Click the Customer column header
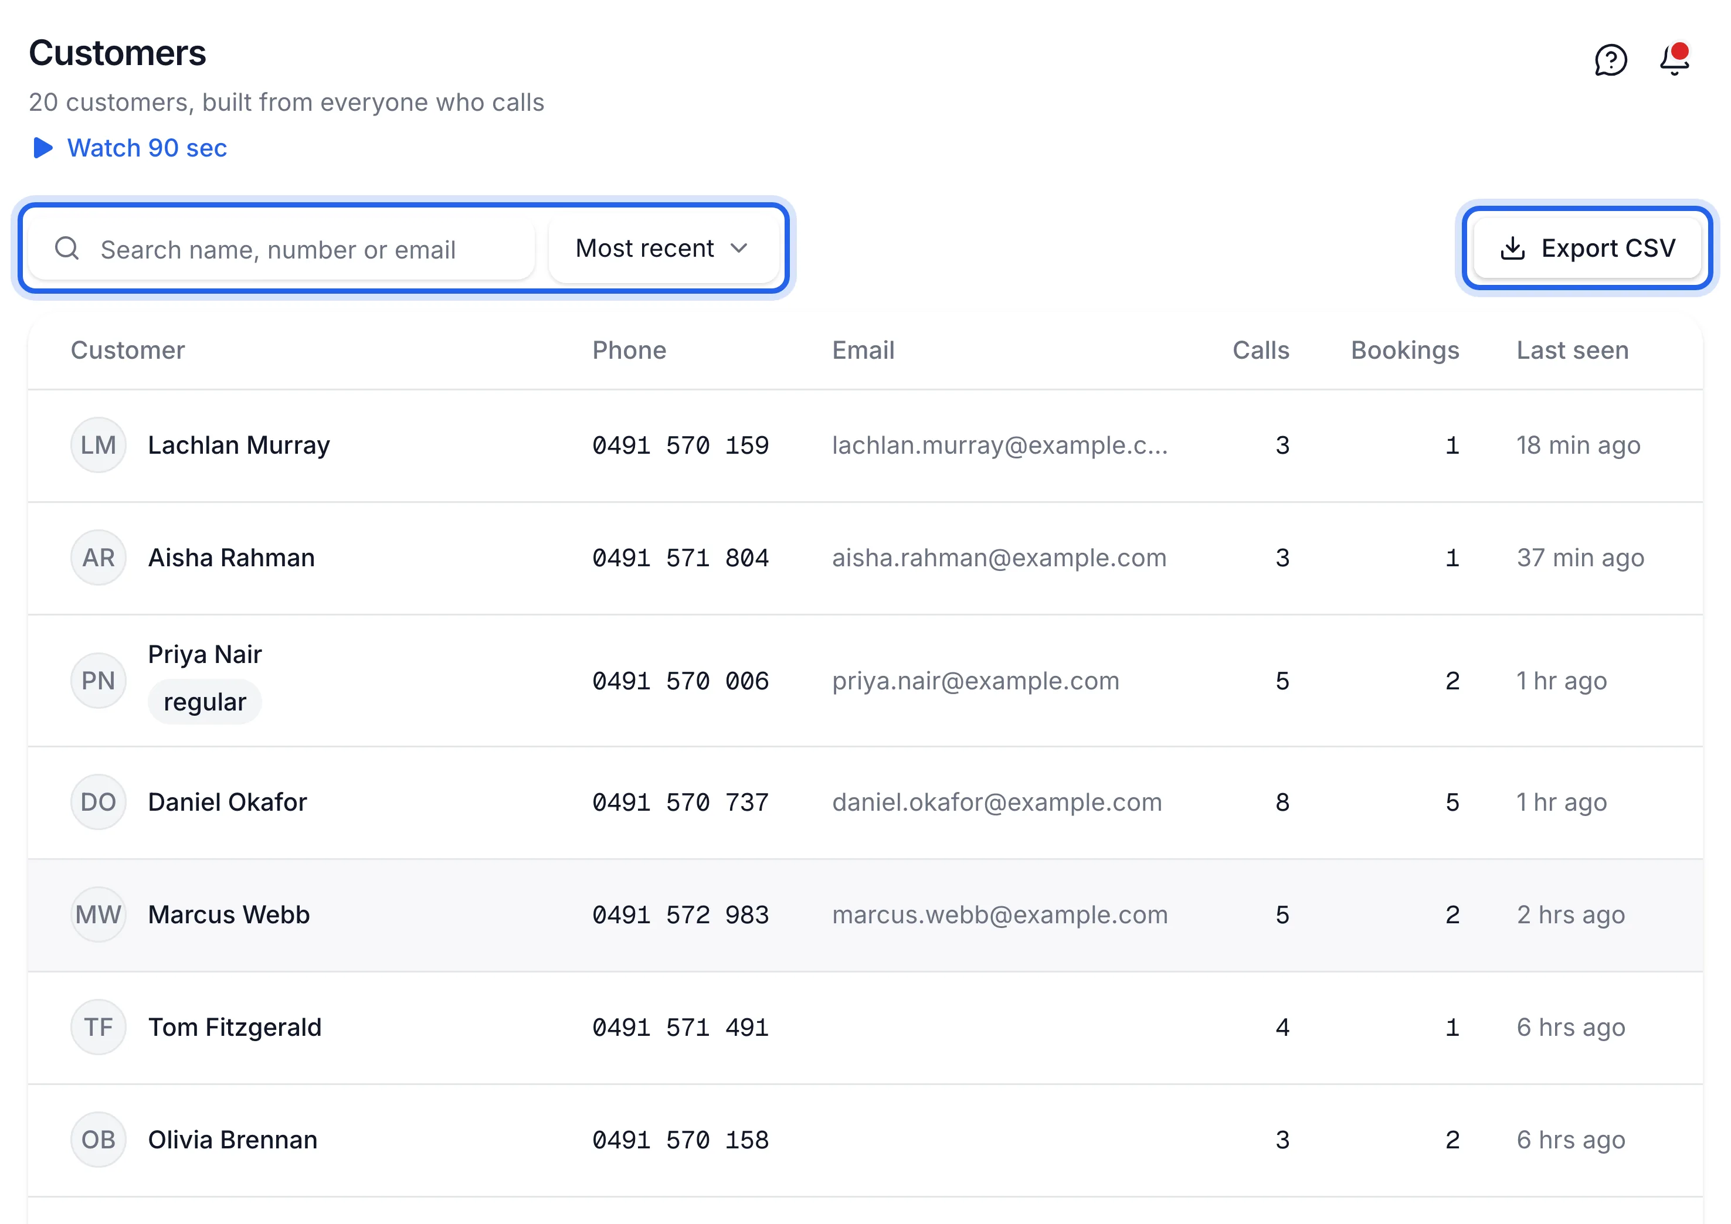 coord(127,351)
